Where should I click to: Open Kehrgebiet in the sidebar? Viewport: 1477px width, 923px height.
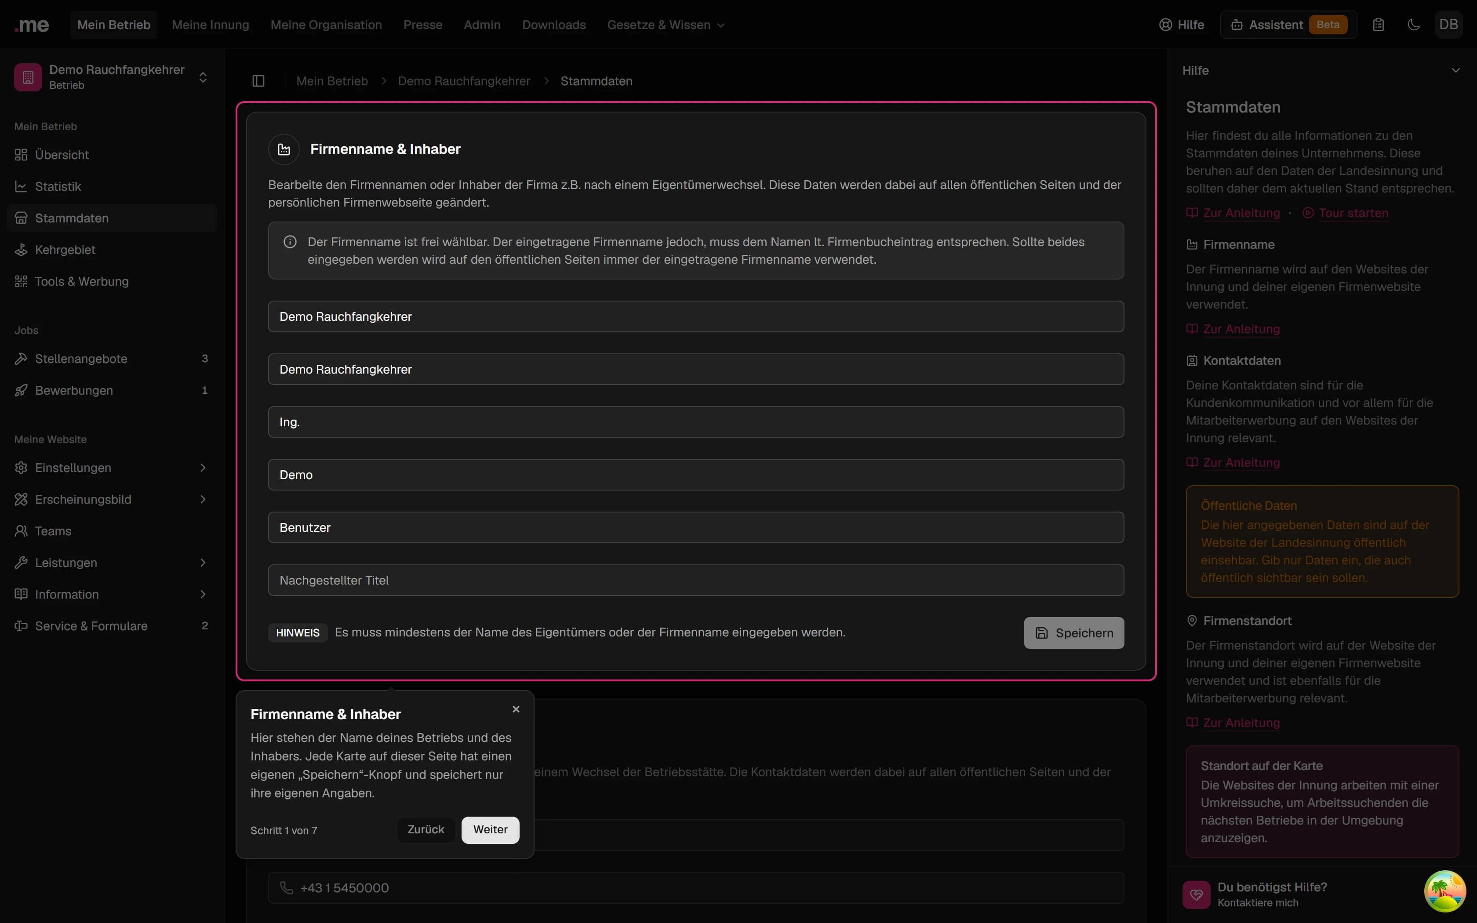(x=112, y=250)
